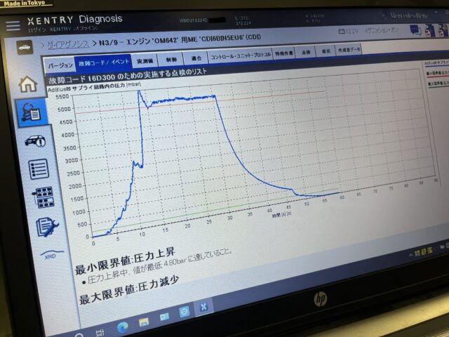Open the 点検 tab
Screen dimensions: 449x337
click(x=306, y=52)
